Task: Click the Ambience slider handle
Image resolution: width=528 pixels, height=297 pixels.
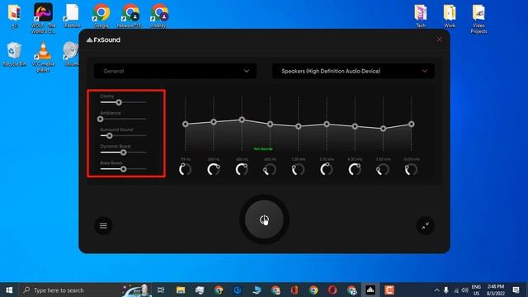Action: [x=101, y=119]
